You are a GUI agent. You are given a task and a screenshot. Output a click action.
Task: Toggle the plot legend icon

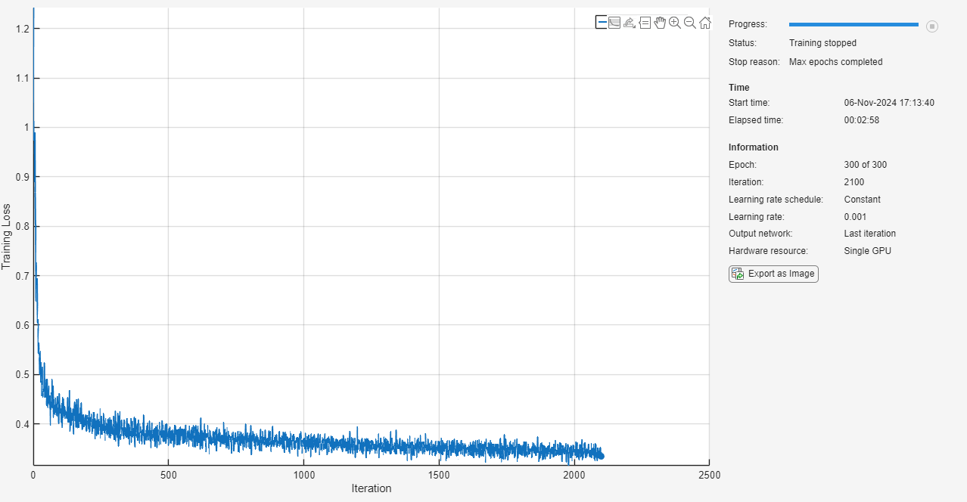pyautogui.click(x=601, y=22)
